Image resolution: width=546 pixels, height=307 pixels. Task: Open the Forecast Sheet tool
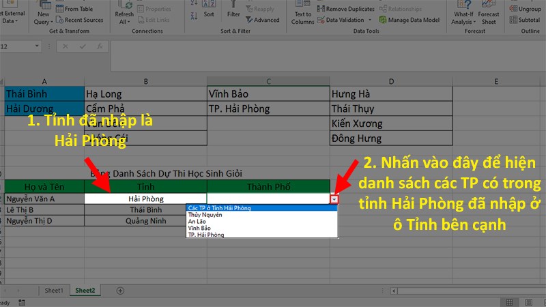pyautogui.click(x=489, y=12)
